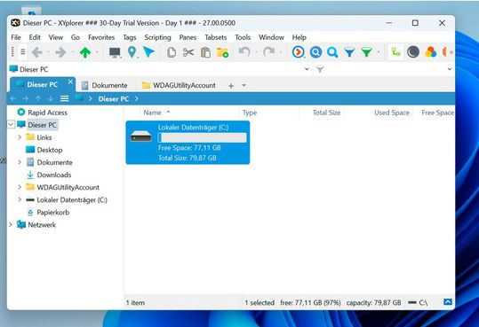This screenshot has width=479, height=327.
Task: Switch to the Dokumente tab
Action: [105, 85]
